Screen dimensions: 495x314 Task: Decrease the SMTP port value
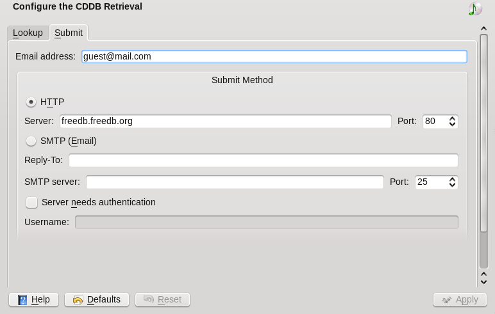point(452,185)
